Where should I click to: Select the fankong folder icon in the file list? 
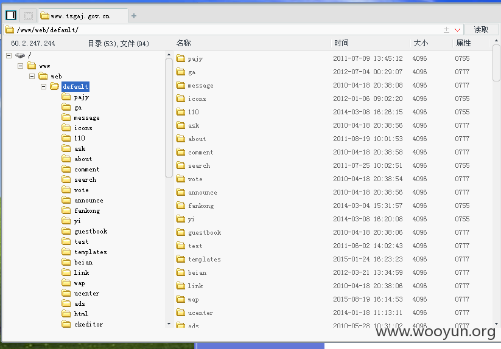[x=181, y=206]
